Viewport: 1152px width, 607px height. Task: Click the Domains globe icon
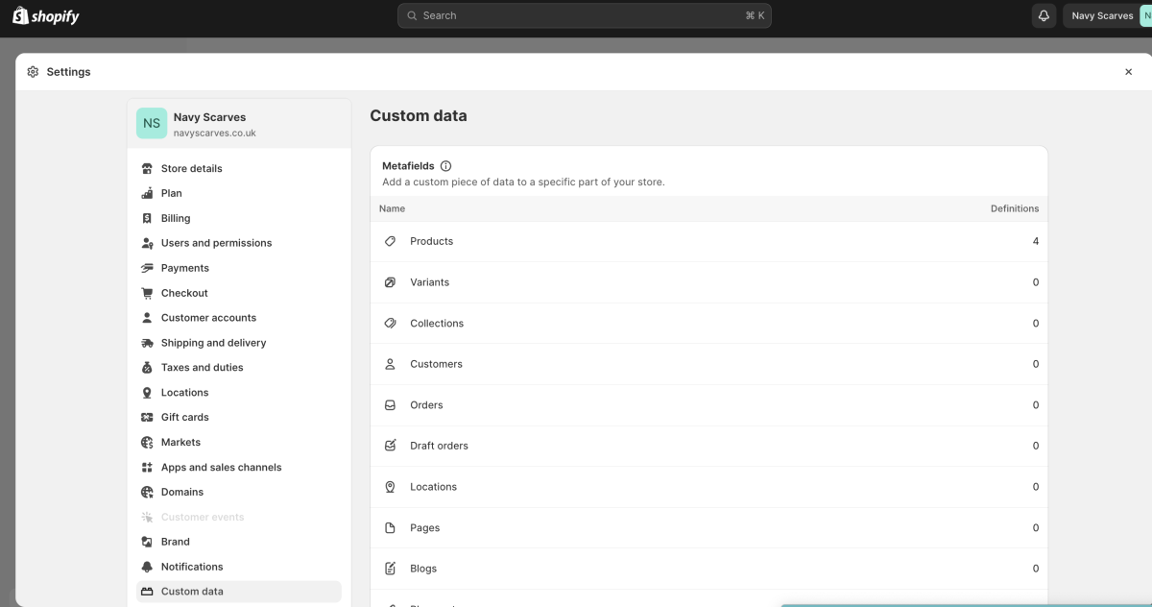[x=147, y=493]
